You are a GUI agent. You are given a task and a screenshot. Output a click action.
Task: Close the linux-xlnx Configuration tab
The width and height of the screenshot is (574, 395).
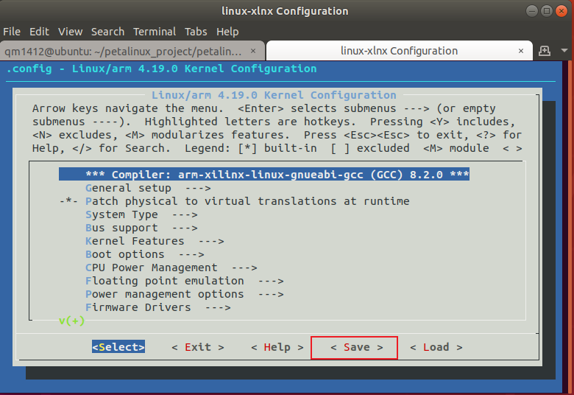pyautogui.click(x=521, y=51)
